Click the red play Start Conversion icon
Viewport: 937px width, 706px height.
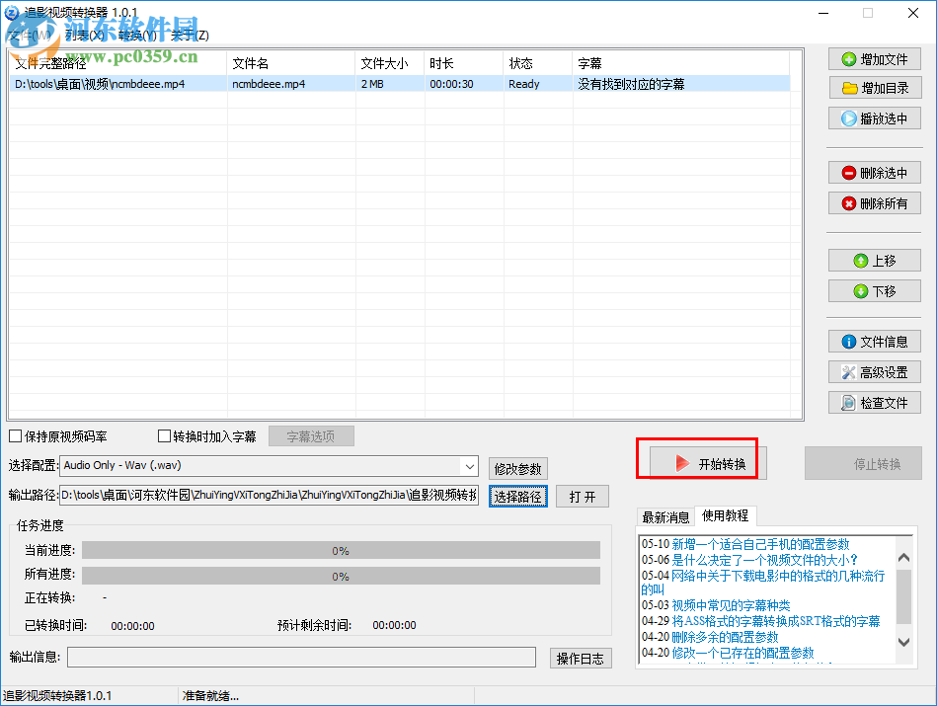click(x=682, y=463)
